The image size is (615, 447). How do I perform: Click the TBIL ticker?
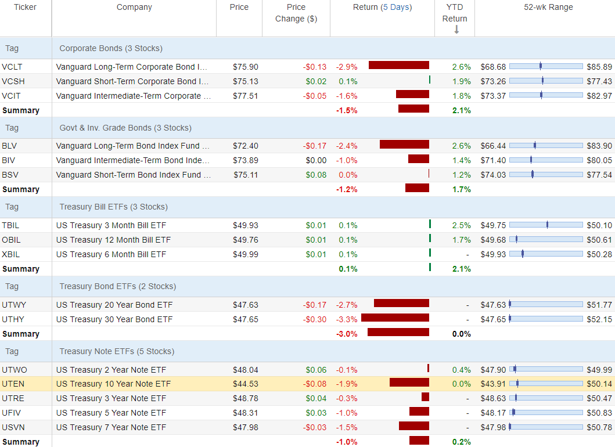[x=10, y=225]
